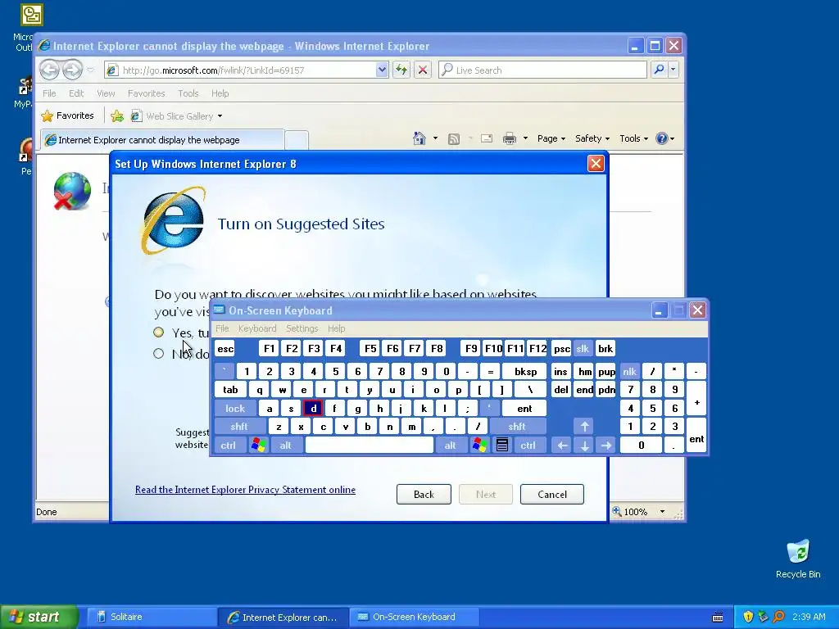Click the orange magnifier tray icon
Viewport: 839px width, 629px height.
pos(778,617)
